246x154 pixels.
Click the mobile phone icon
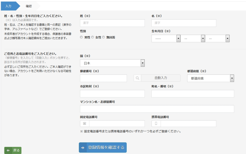tap(156, 123)
